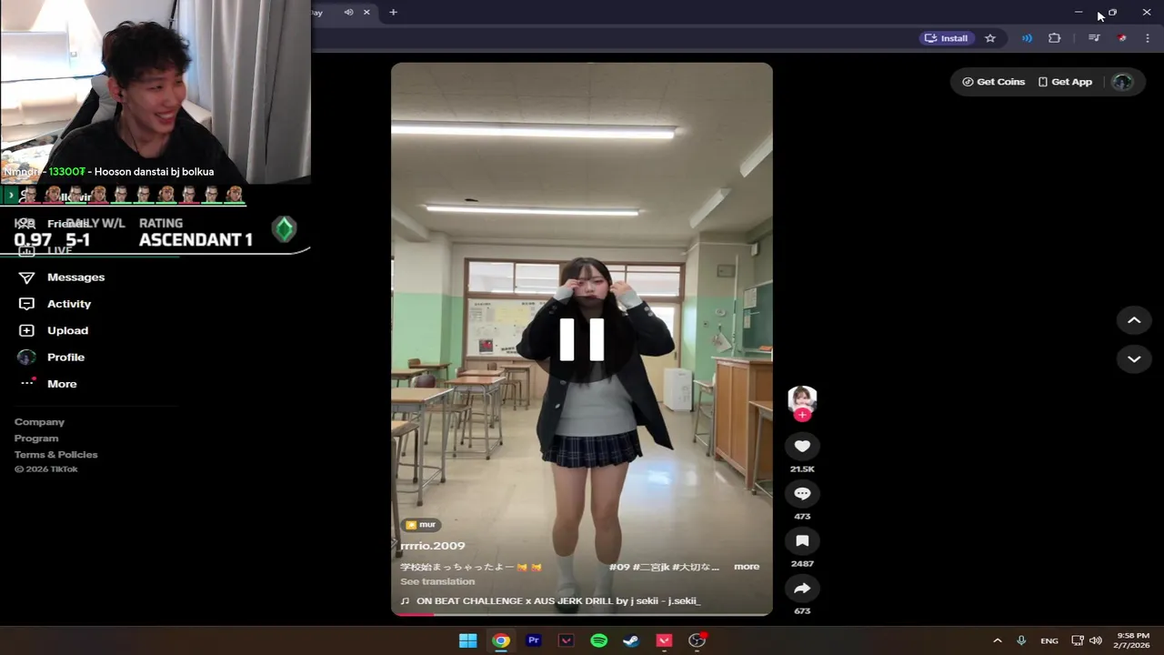Click Install app button in address bar
The image size is (1164, 655).
(x=946, y=38)
